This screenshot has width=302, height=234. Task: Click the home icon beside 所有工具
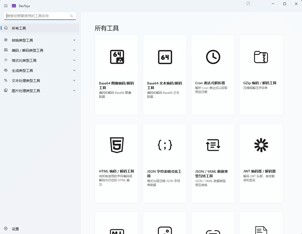6,28
